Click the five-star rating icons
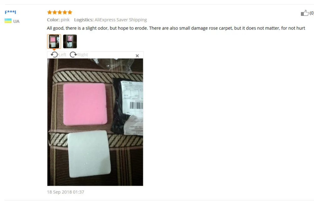314x201 pixels. [x=59, y=12]
